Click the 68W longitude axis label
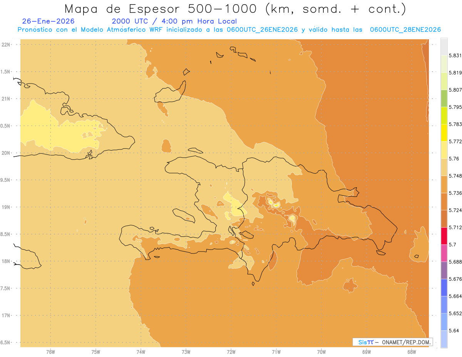This screenshot has width=462, height=357. click(412, 351)
